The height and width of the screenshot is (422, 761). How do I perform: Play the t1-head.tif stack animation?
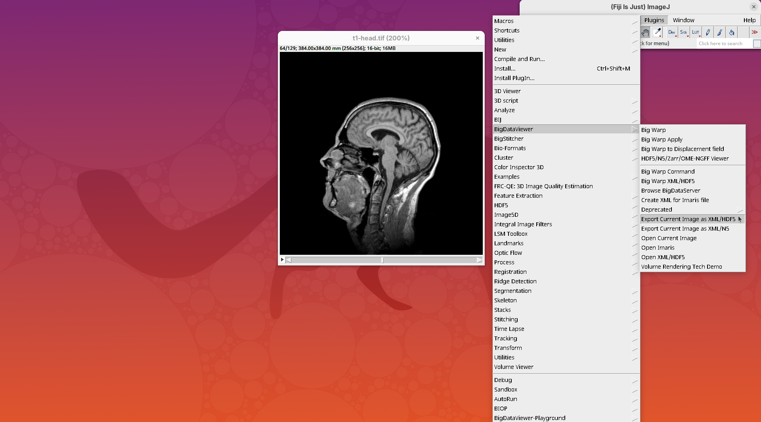(282, 260)
